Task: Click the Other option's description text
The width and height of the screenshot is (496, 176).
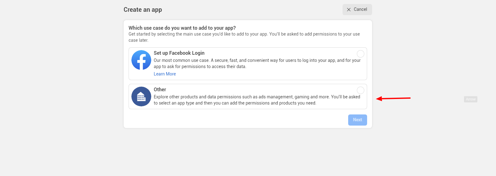Action: point(257,100)
